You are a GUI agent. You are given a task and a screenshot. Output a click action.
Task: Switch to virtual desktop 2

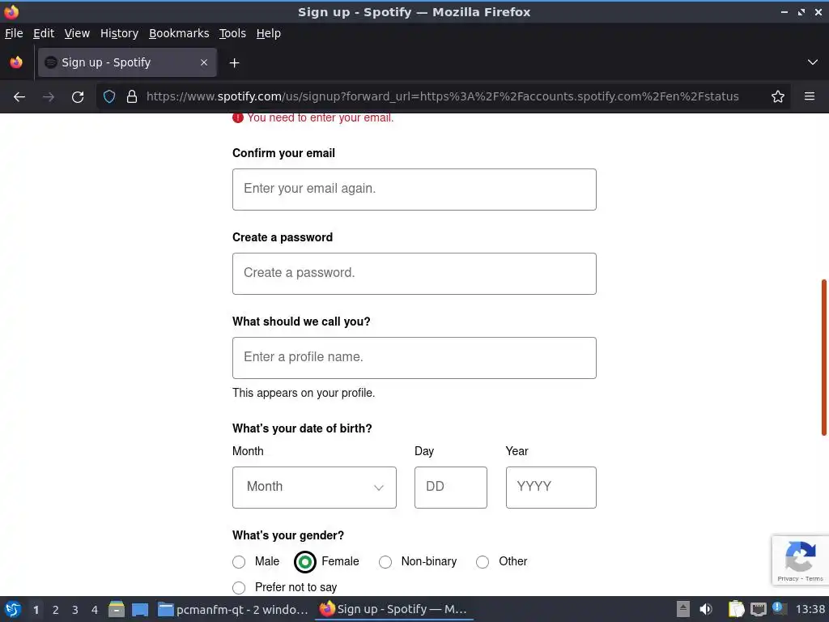coord(56,610)
